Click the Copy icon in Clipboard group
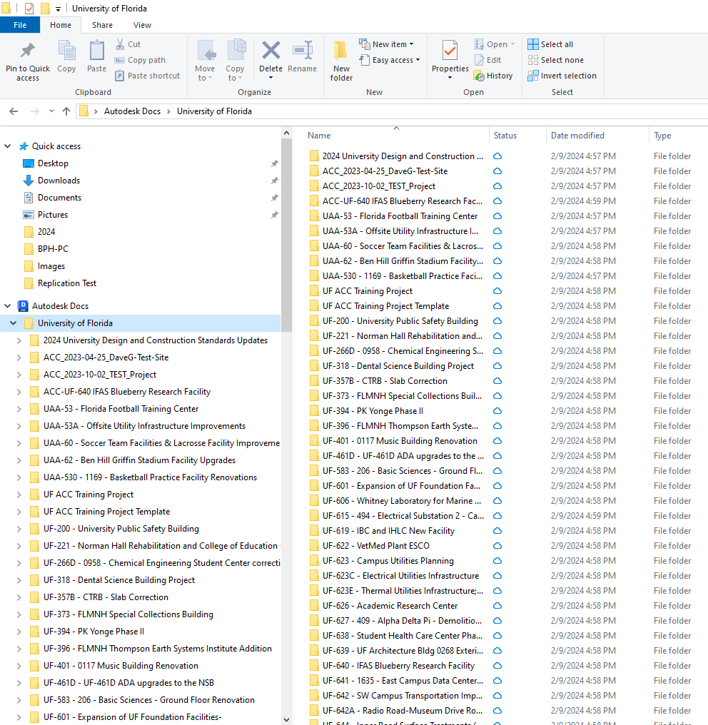 click(x=66, y=51)
